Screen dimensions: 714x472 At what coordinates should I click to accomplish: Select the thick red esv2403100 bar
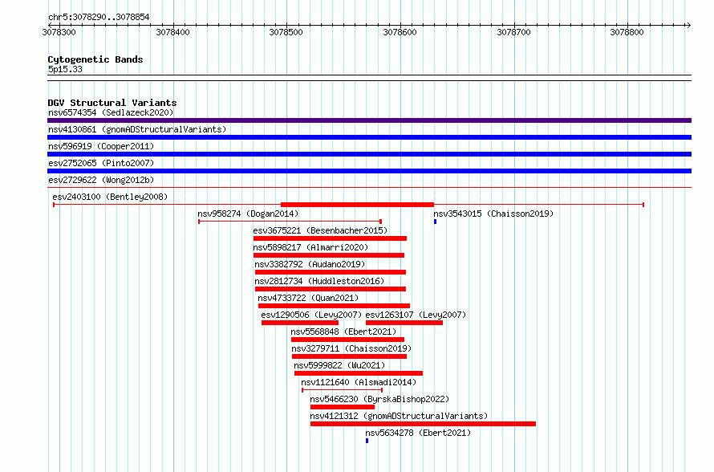click(x=358, y=205)
